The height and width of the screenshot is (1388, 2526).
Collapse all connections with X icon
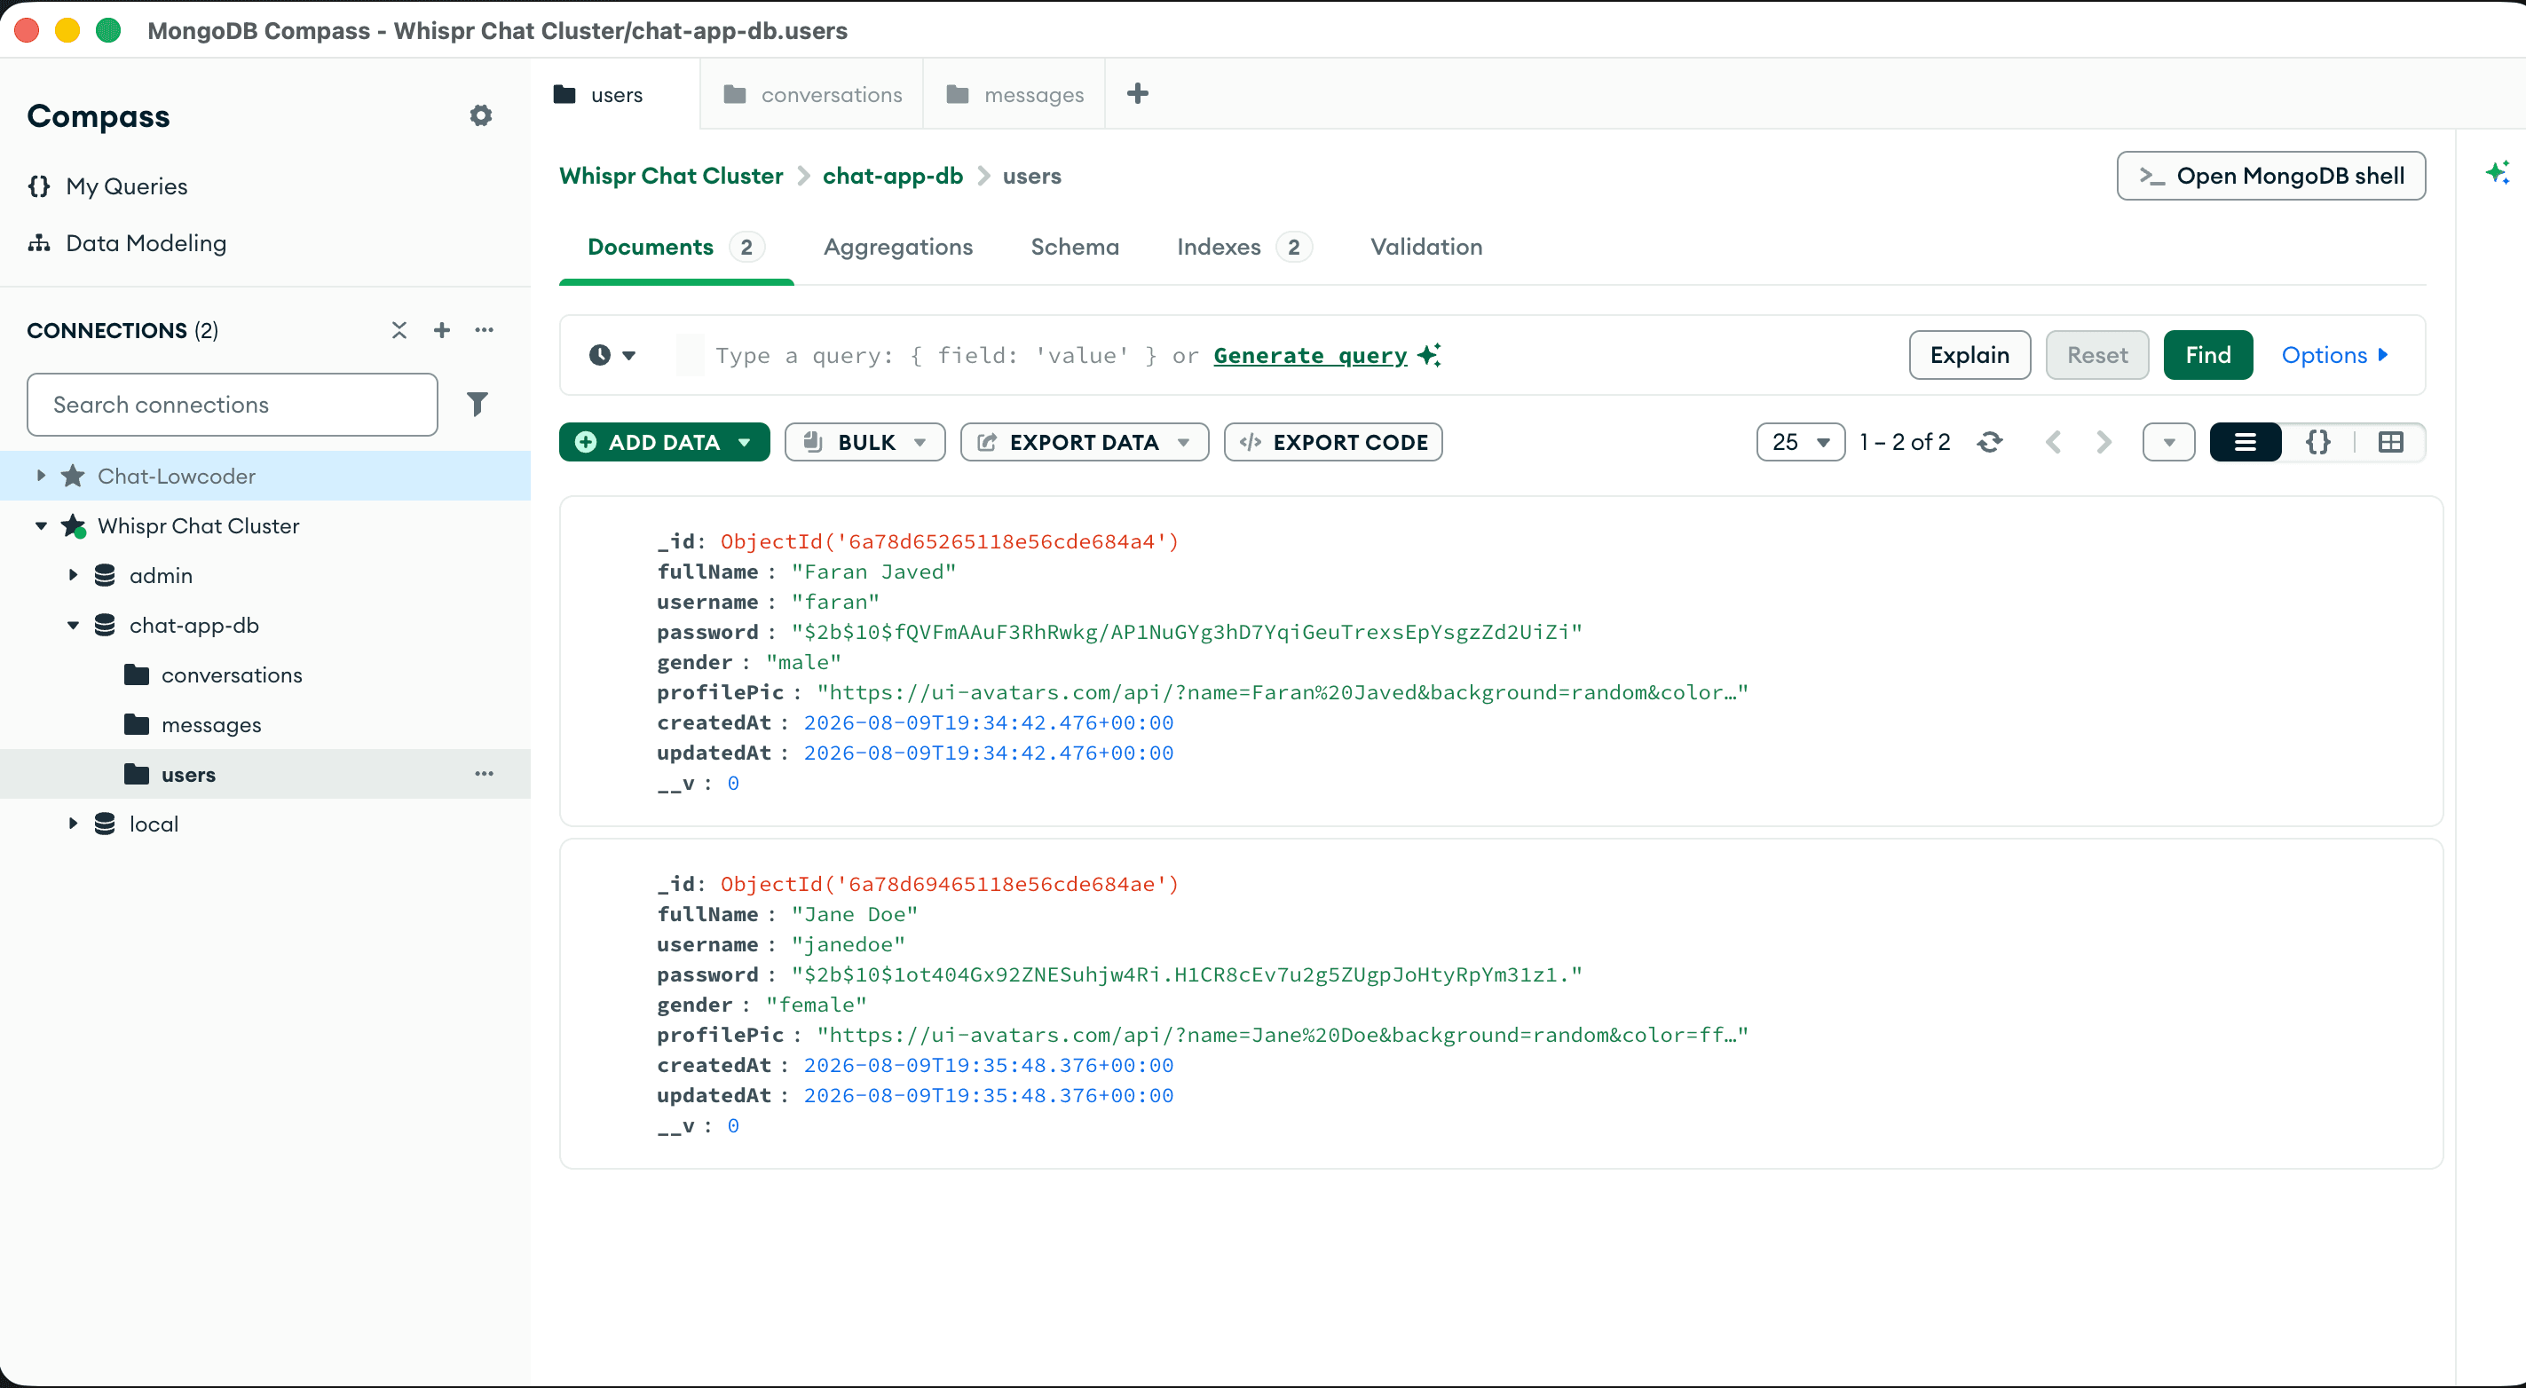pos(399,330)
